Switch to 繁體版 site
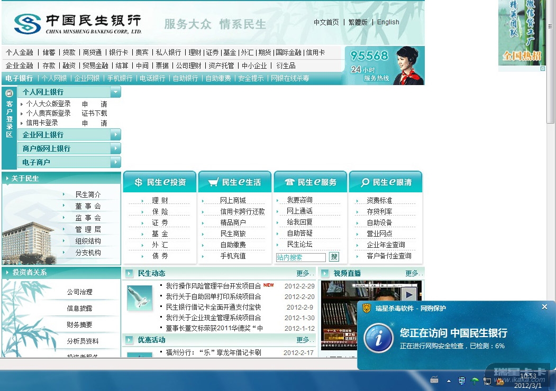Viewport: 556px width, 391px height. click(358, 22)
